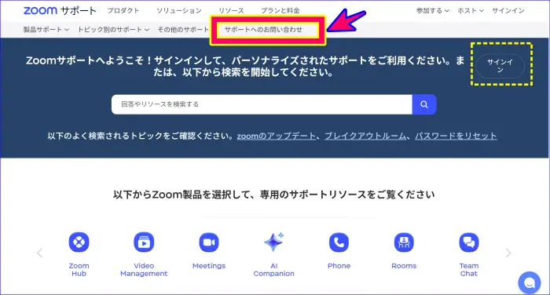Show previous products with left carousel arrow
Viewport: 550px width, 295px height.
[x=39, y=253]
